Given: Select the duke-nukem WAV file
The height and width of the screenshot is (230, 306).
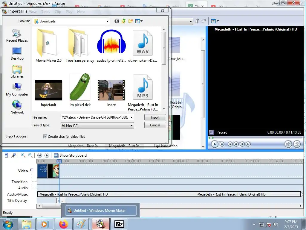Looking at the screenshot, I should [143, 46].
